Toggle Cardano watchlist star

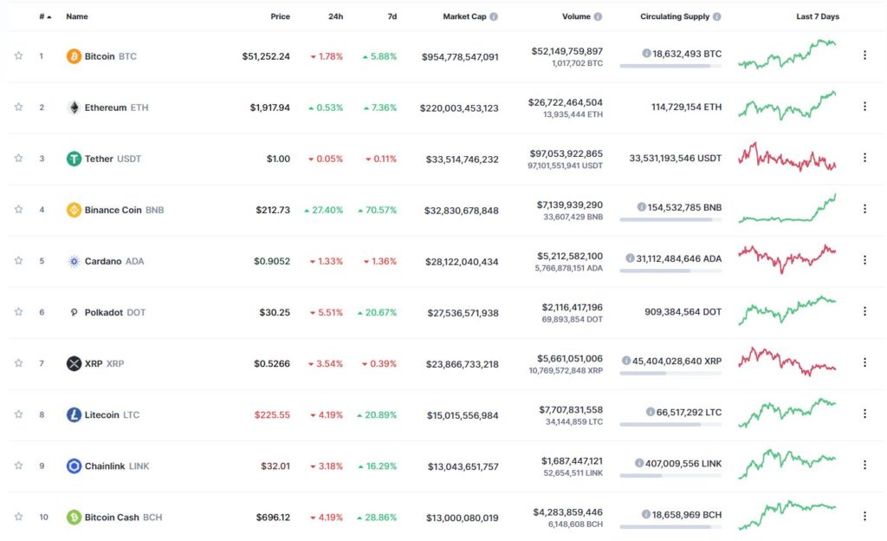click(x=19, y=260)
